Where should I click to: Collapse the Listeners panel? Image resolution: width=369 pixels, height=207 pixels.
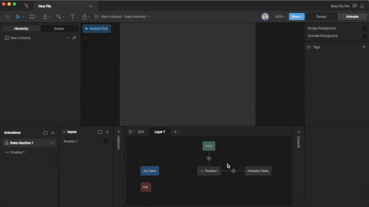(119, 132)
